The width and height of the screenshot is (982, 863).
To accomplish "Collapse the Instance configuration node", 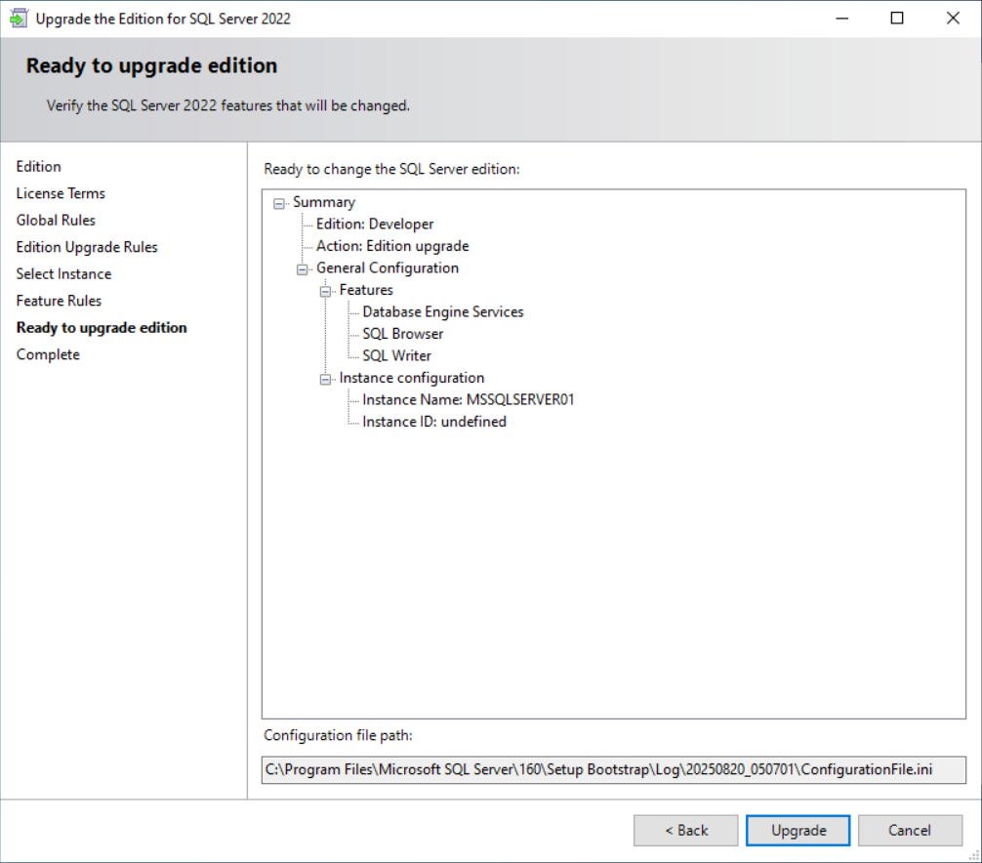I will pyautogui.click(x=326, y=379).
